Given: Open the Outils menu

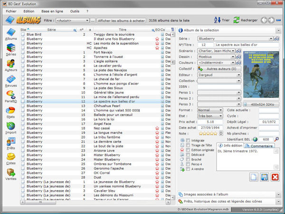Looking at the screenshot, I should (75, 11).
